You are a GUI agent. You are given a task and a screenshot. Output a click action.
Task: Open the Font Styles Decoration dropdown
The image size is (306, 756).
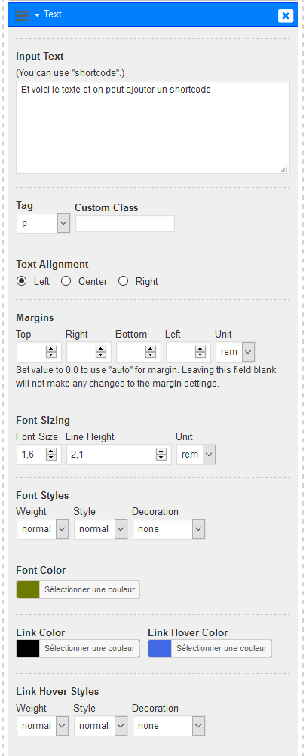click(169, 529)
